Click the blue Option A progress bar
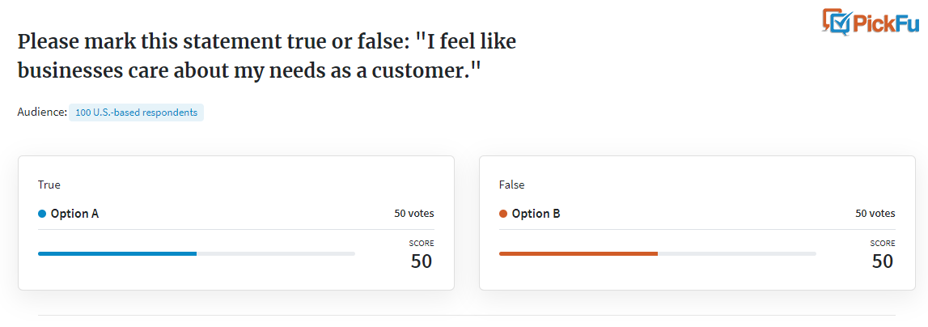This screenshot has height=327, width=928. [x=117, y=253]
